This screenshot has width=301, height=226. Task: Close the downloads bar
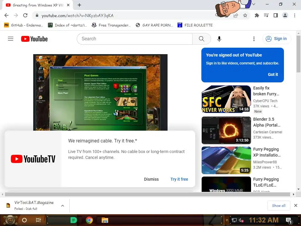click(x=296, y=205)
